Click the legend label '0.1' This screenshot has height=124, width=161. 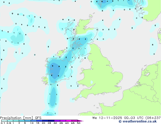point(3,123)
